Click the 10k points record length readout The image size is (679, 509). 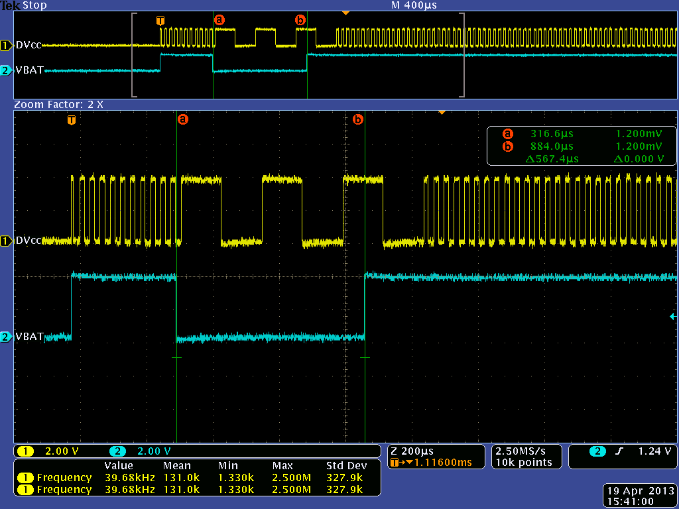pyautogui.click(x=524, y=463)
